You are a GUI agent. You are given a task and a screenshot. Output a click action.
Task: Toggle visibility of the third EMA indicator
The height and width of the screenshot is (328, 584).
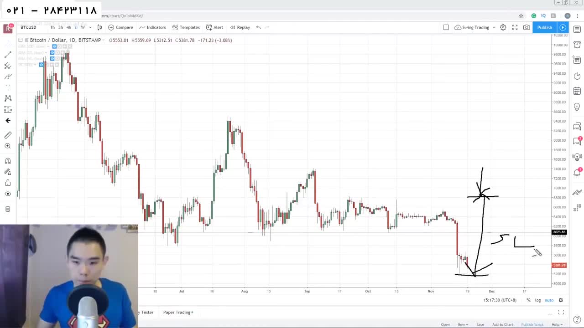[x=52, y=58]
